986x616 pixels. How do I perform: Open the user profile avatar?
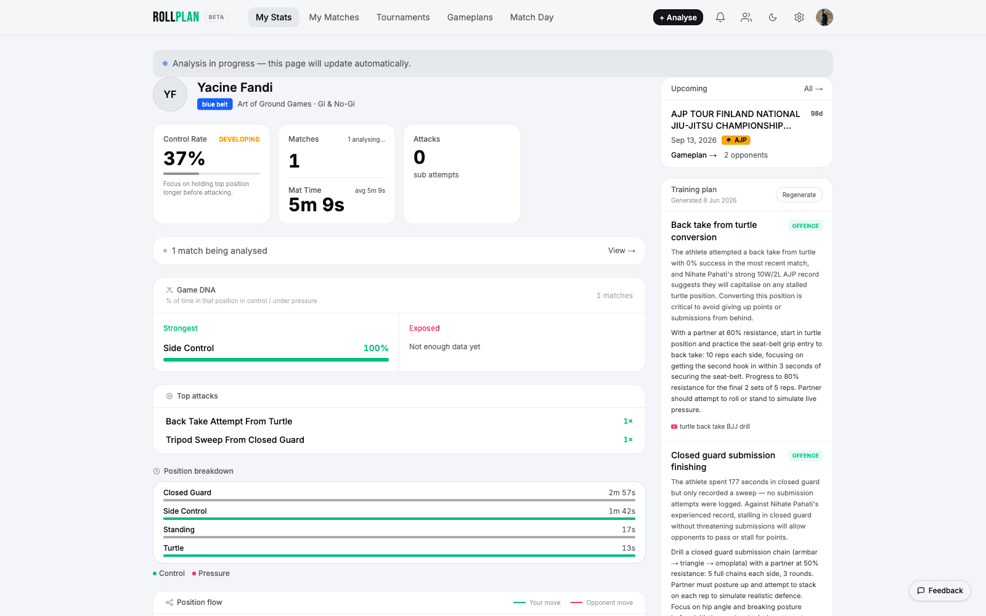click(825, 17)
